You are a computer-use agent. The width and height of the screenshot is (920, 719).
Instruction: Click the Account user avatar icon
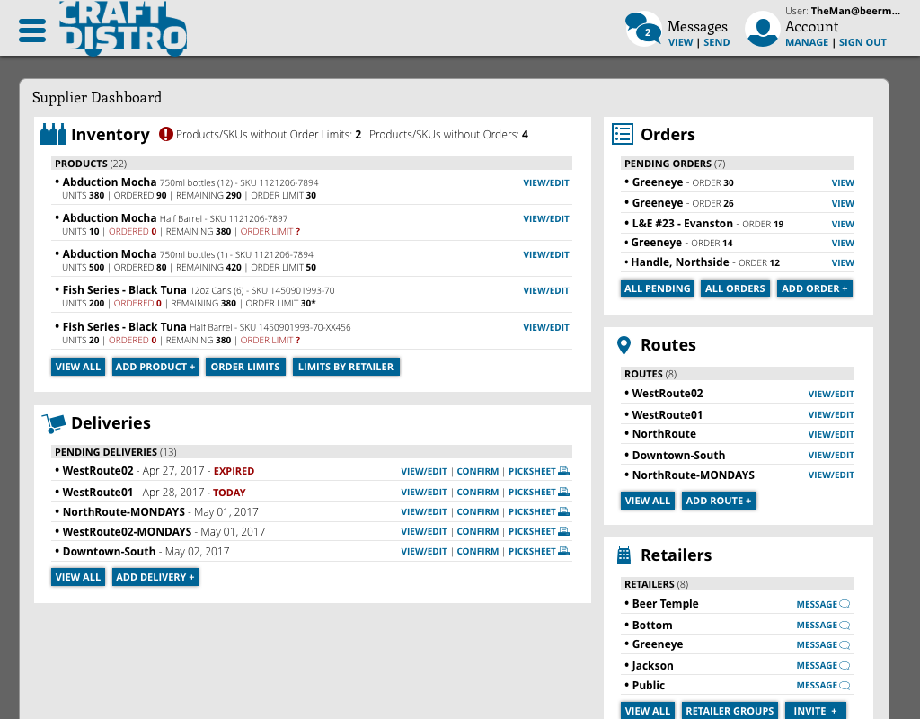click(x=762, y=30)
